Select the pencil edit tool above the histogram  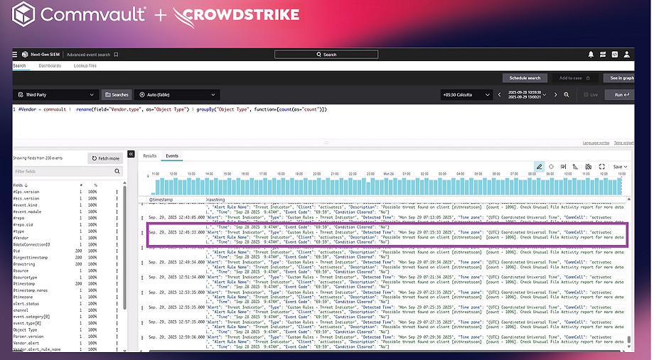point(539,167)
